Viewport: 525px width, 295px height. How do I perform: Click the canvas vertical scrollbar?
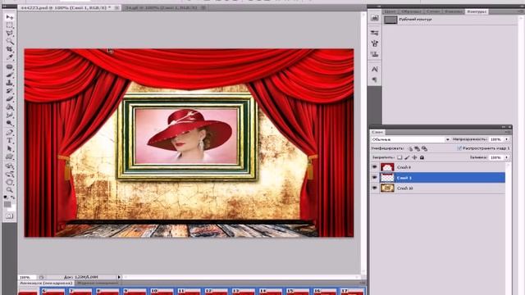coord(363,142)
